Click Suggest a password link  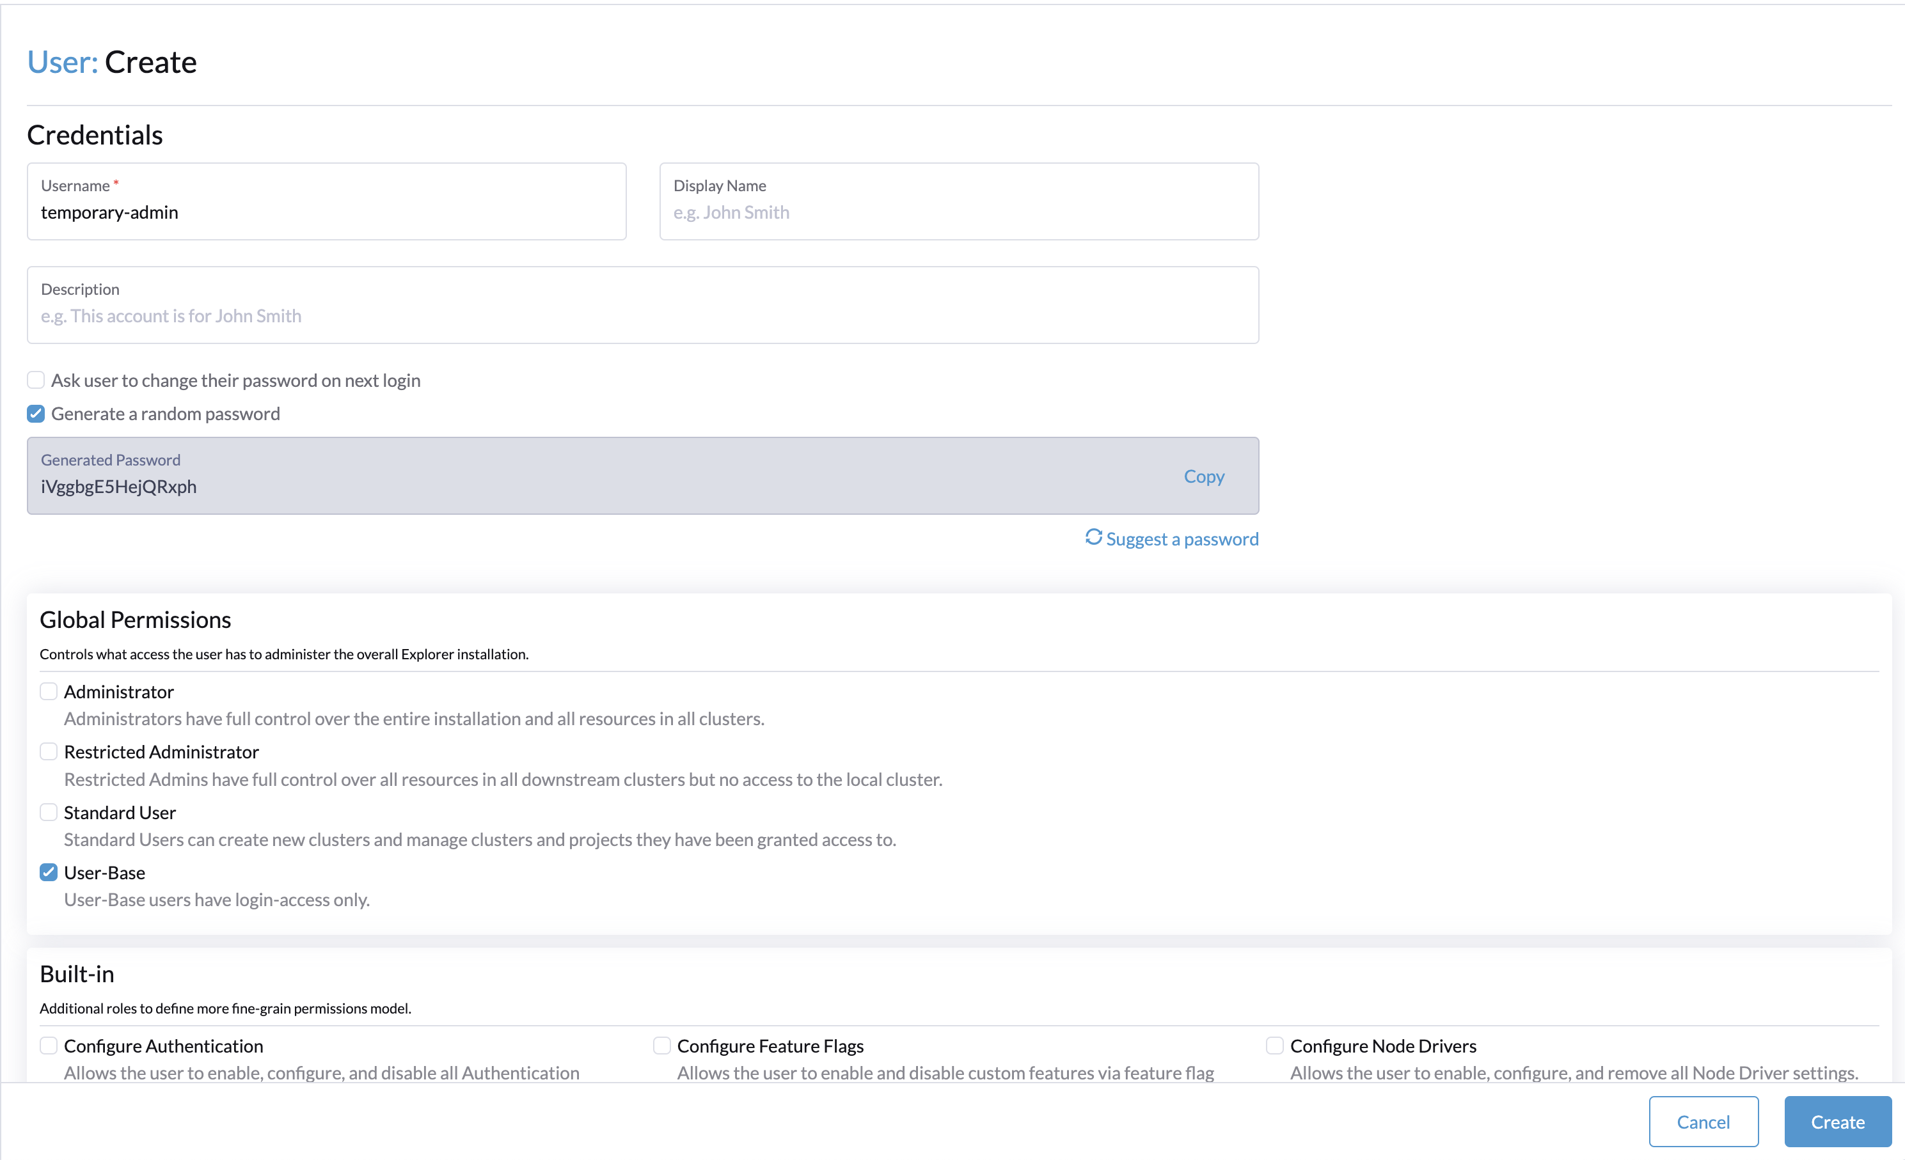click(1182, 538)
